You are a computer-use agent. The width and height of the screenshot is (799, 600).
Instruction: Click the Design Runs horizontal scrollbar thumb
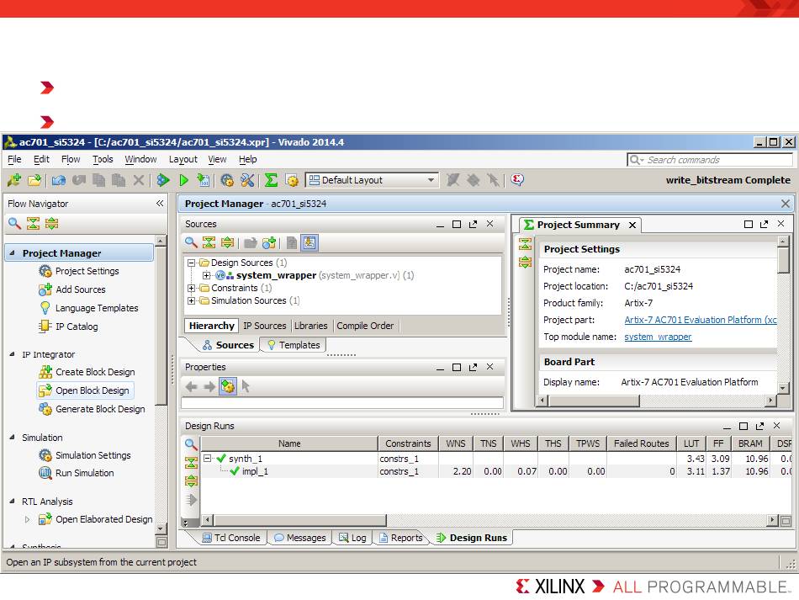pyautogui.click(x=299, y=520)
